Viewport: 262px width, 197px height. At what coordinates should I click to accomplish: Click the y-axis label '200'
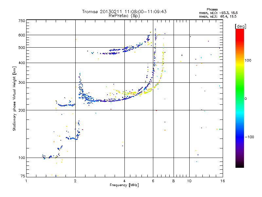point(22,110)
